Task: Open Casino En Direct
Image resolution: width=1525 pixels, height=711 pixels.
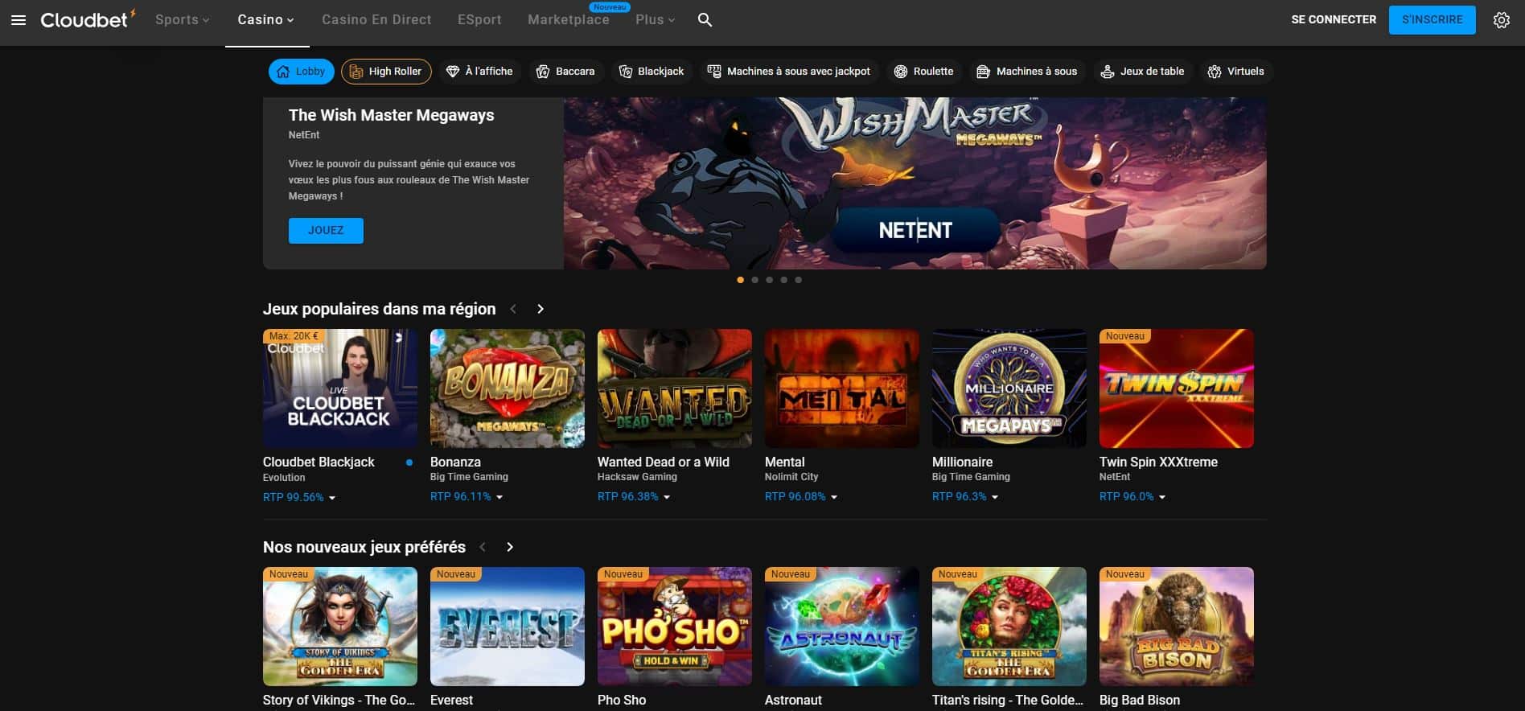Action: pos(376,20)
